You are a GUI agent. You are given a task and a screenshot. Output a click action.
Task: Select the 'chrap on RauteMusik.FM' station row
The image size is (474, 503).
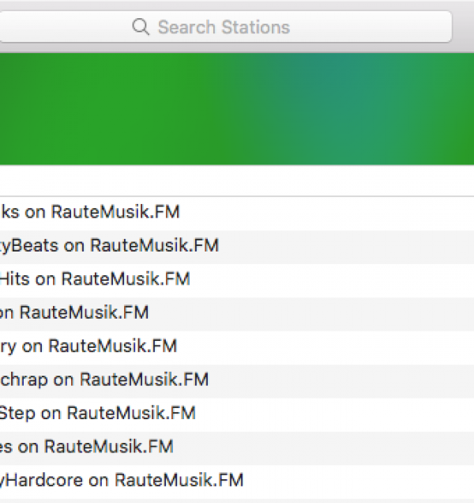tap(237, 381)
